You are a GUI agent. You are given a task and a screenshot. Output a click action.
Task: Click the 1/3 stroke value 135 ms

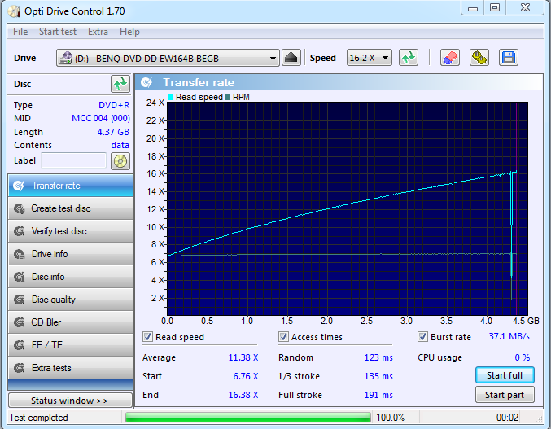378,376
